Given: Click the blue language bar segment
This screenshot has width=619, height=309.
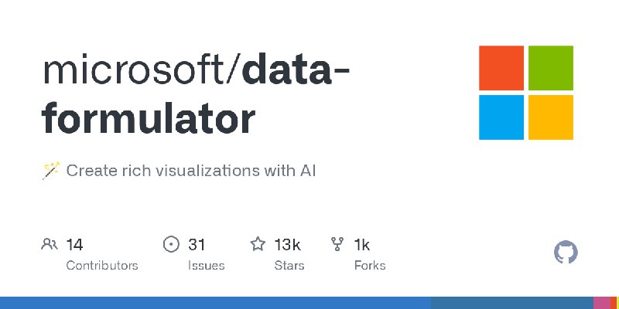Looking at the screenshot, I should (215, 303).
